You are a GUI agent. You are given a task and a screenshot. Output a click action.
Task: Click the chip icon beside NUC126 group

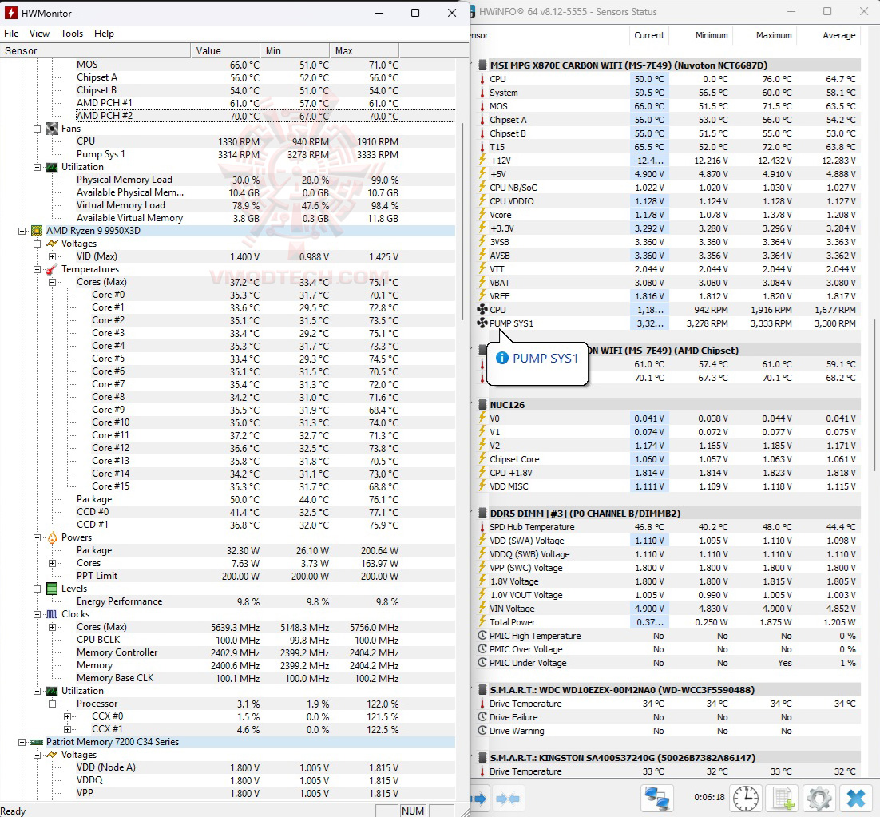click(482, 405)
